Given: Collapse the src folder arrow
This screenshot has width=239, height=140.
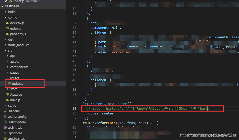Looking at the screenshot, I should coord(6,50).
